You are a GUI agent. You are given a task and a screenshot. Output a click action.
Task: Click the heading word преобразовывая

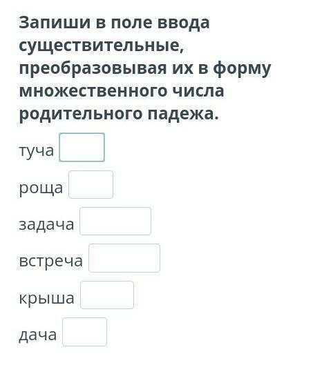pyautogui.click(x=93, y=68)
